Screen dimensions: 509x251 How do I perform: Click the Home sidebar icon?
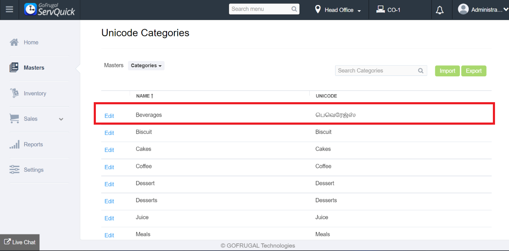click(14, 42)
